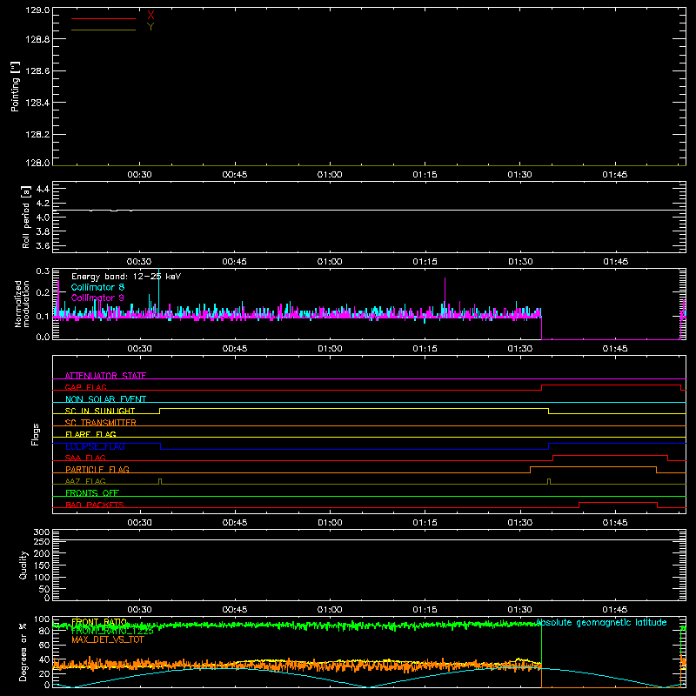This screenshot has width=696, height=696.
Task: Click the NON_SOLAR_EVENT flag label
Action: coord(105,399)
